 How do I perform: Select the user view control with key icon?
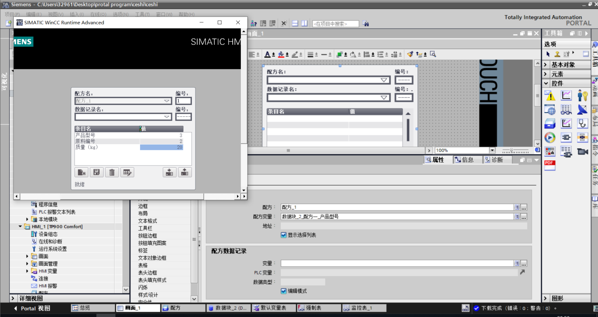tap(583, 96)
